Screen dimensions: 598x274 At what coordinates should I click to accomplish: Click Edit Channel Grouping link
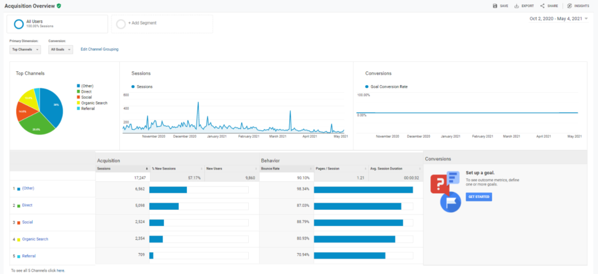(99, 50)
